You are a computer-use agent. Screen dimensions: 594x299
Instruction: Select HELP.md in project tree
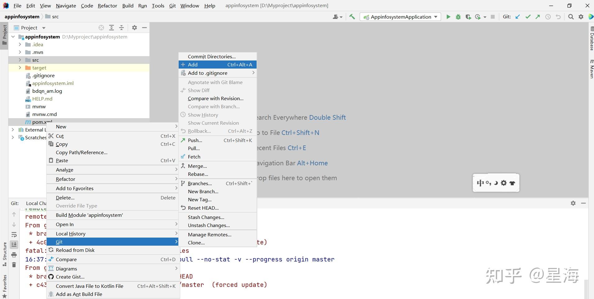click(42, 99)
